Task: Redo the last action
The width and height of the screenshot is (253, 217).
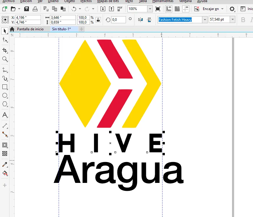Action: [87, 9]
